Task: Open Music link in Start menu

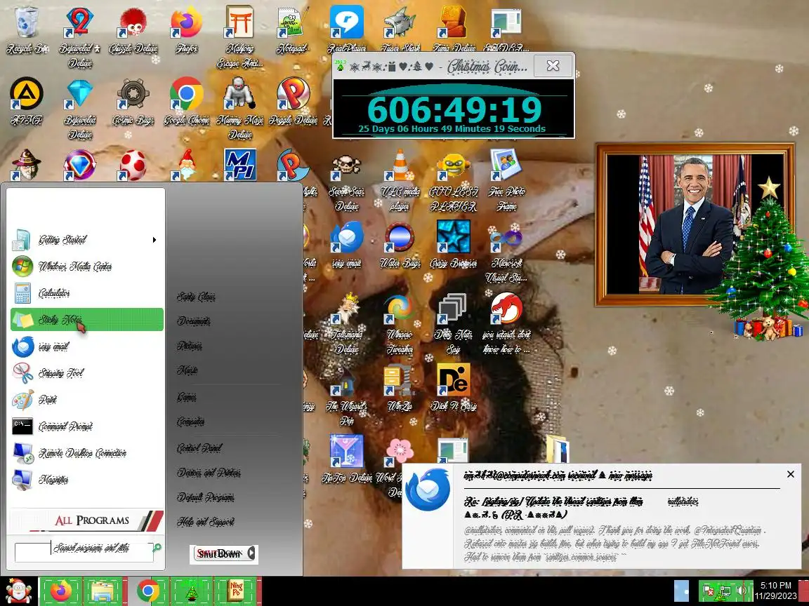Action: (x=187, y=370)
